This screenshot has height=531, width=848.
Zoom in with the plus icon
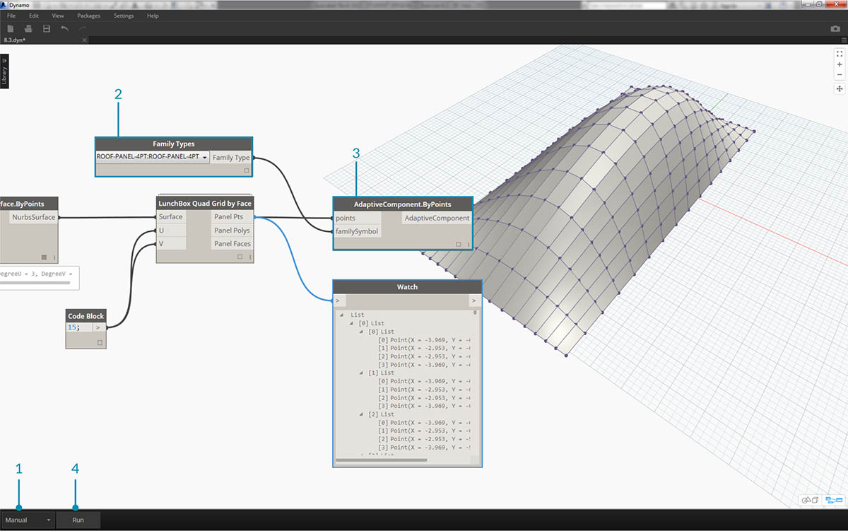839,64
